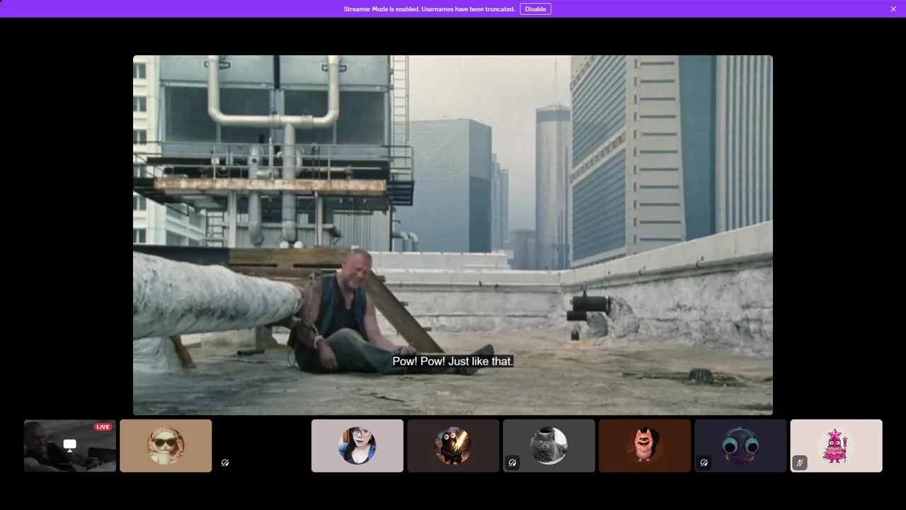Screen dimensions: 906x510
Task: Select the participant tile with the orange cat avatar
Action: coord(645,446)
